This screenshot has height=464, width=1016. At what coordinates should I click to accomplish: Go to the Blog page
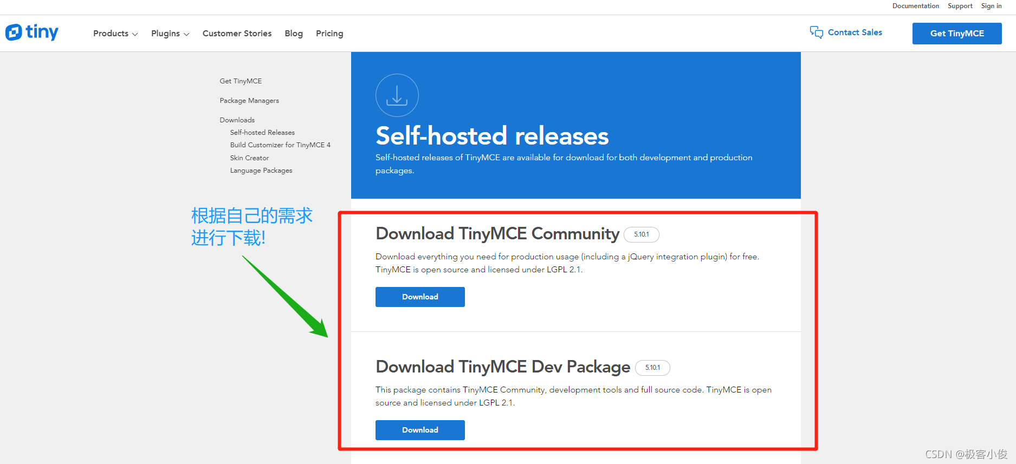[x=294, y=34]
